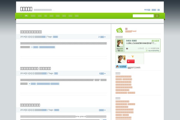
Task: Open the post title above the "2" comments row
Action: tap(31, 32)
